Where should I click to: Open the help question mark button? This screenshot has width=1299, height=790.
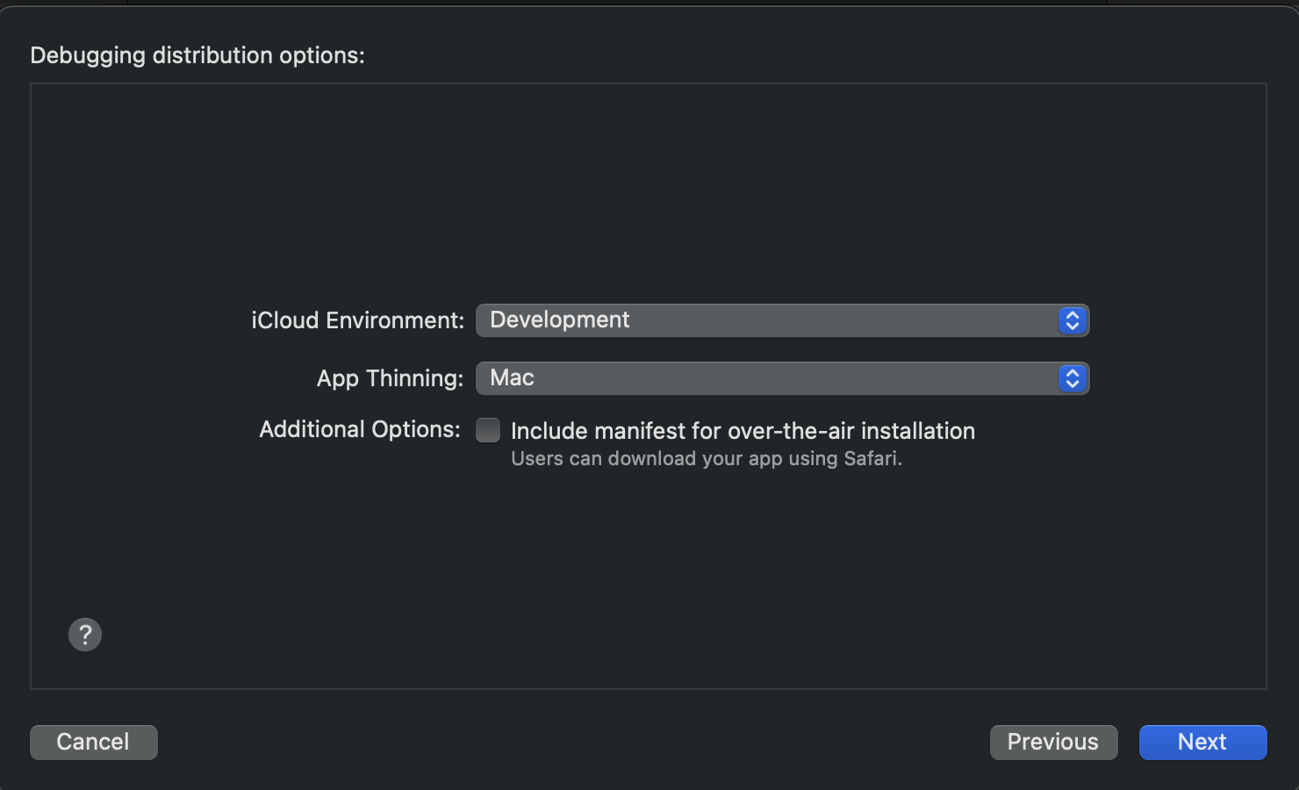tap(85, 635)
